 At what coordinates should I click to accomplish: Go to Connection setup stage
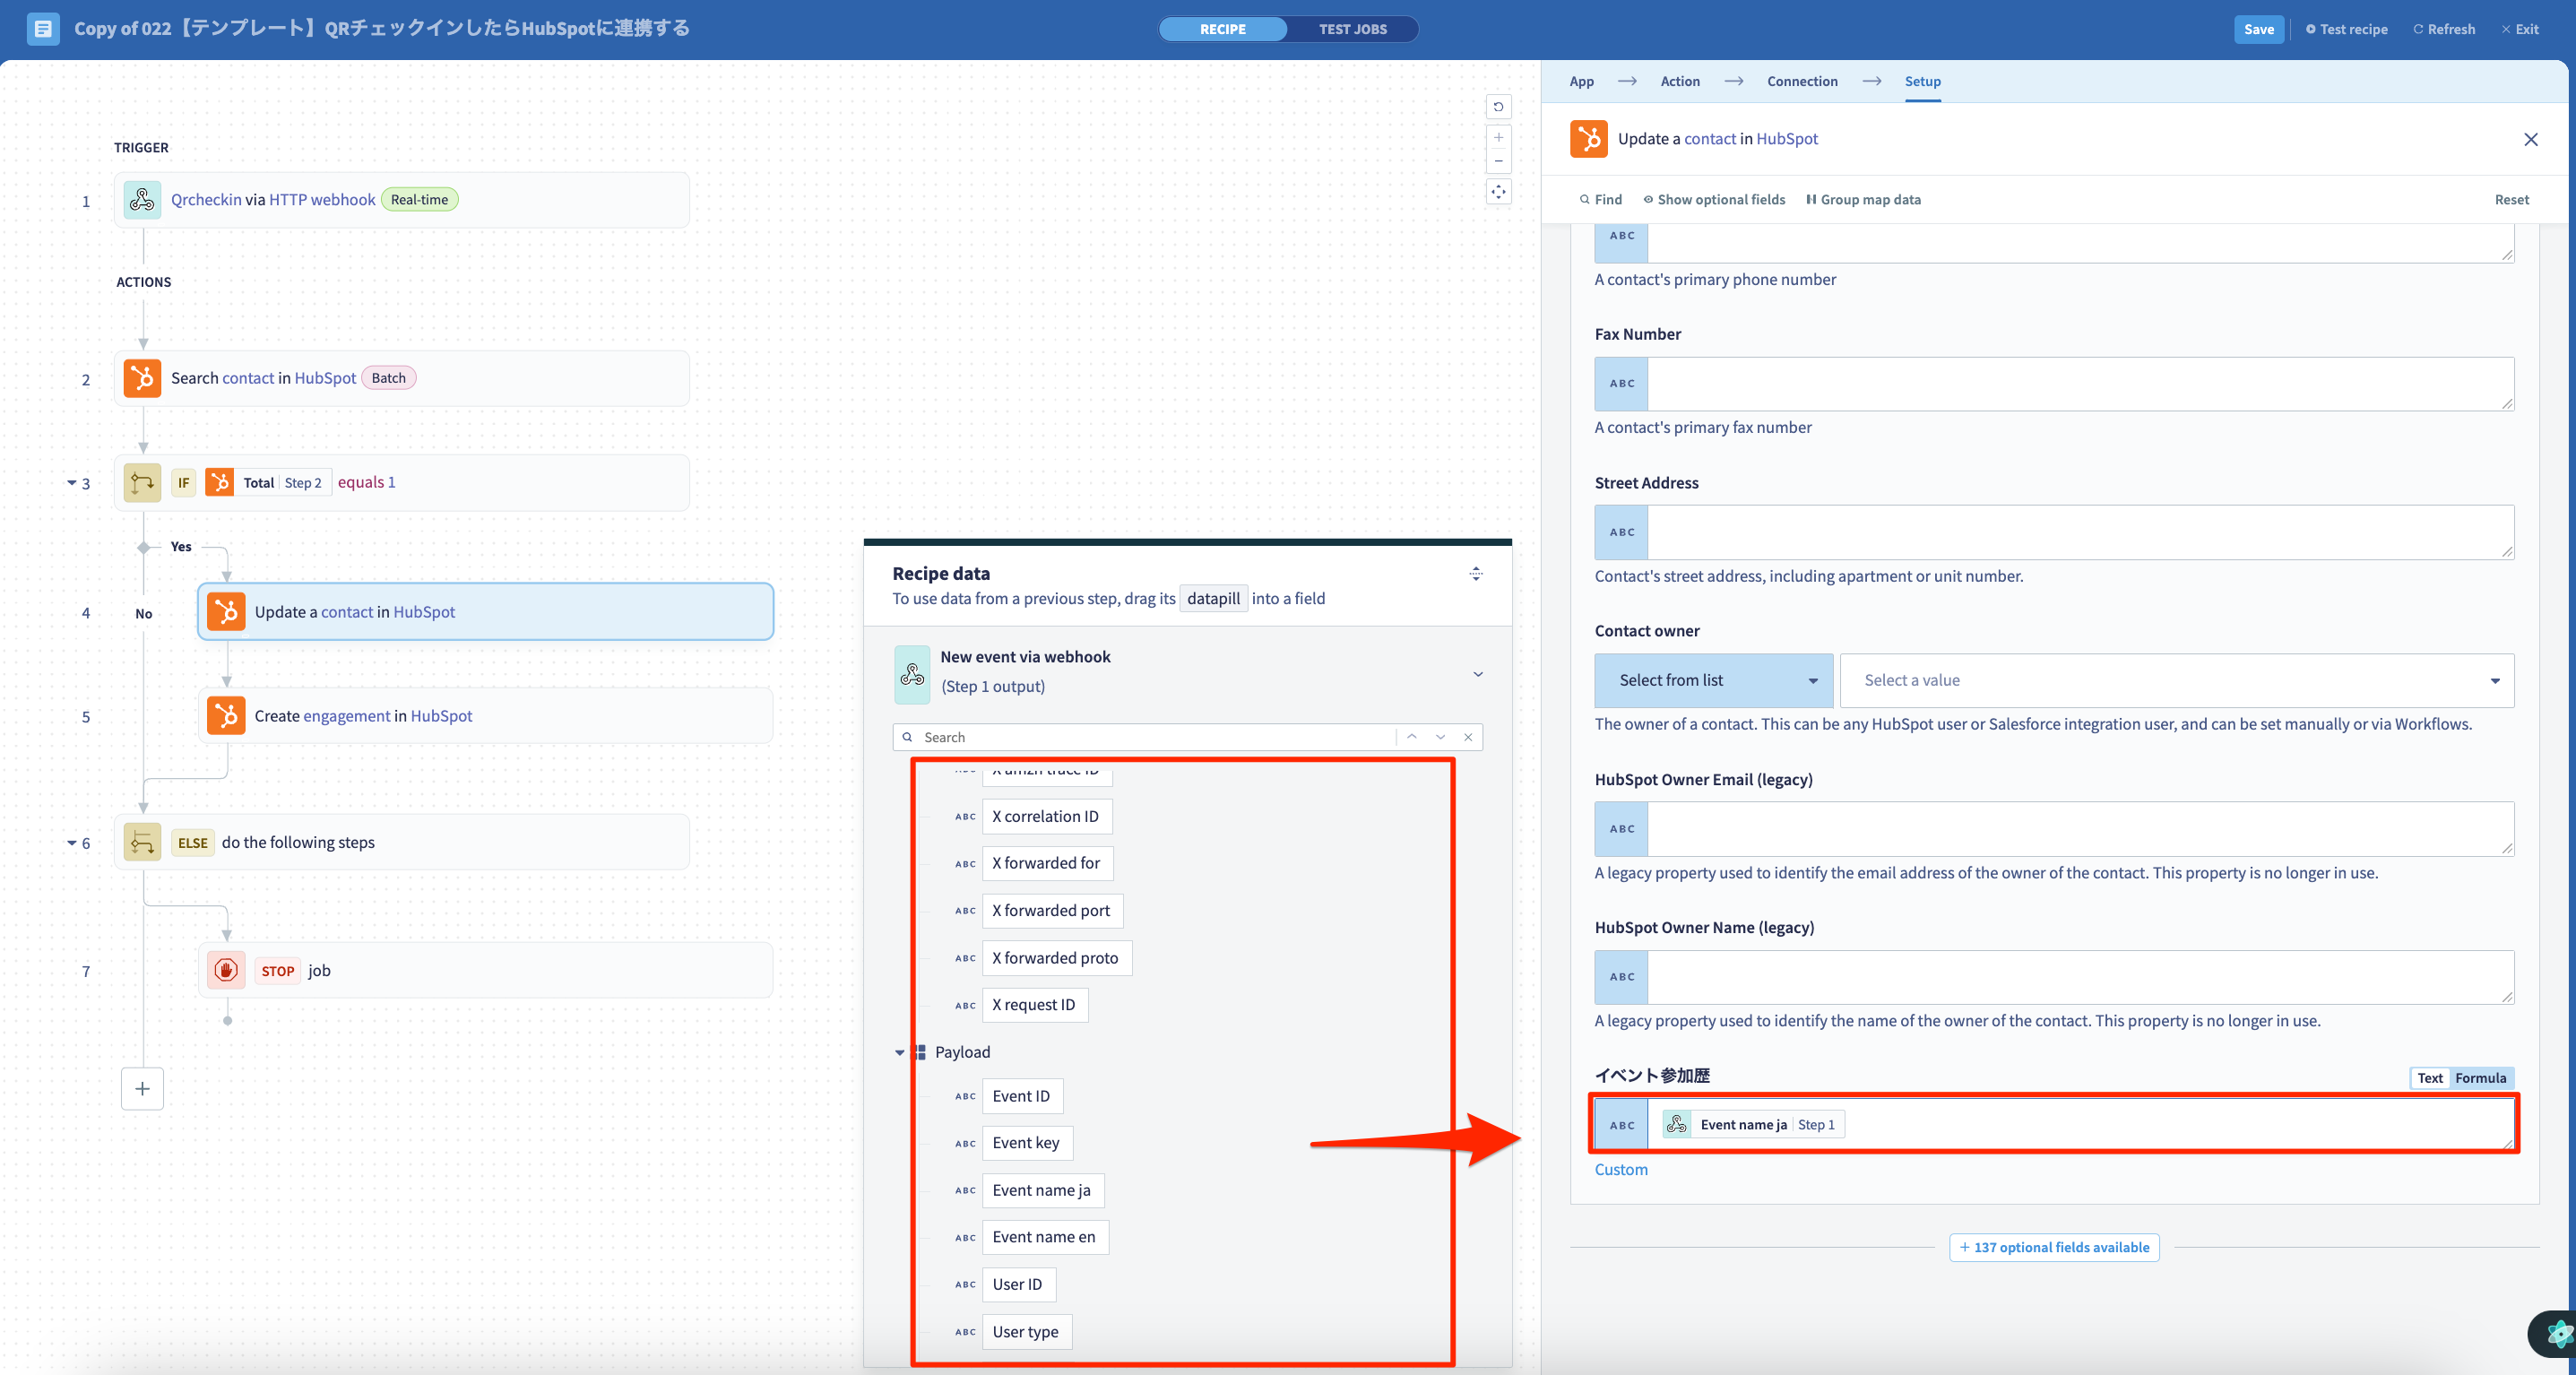point(1801,81)
